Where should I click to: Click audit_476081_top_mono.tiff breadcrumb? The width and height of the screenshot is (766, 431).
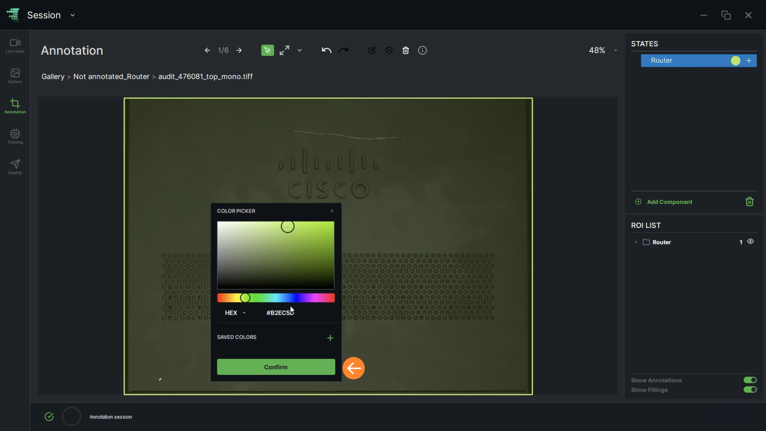tap(205, 77)
